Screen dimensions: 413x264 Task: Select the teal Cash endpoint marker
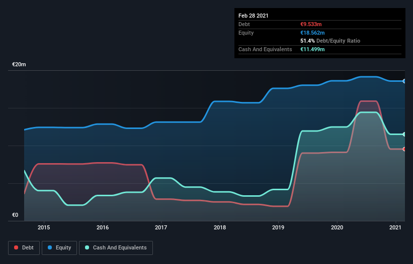click(404, 134)
